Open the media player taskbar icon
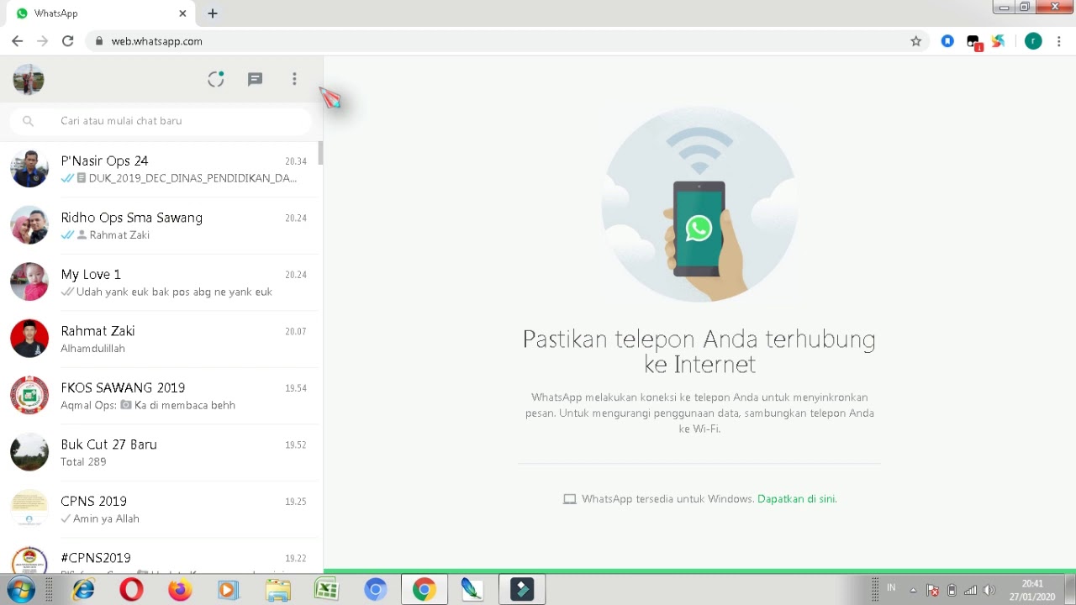The image size is (1076, 605). [x=228, y=590]
